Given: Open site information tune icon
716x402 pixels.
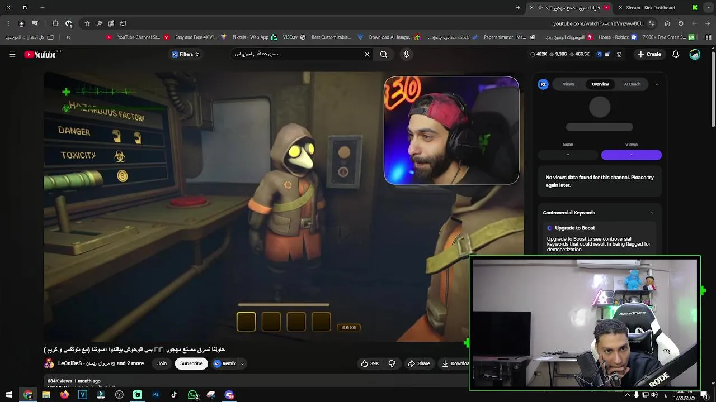Looking at the screenshot, I should point(651,23).
